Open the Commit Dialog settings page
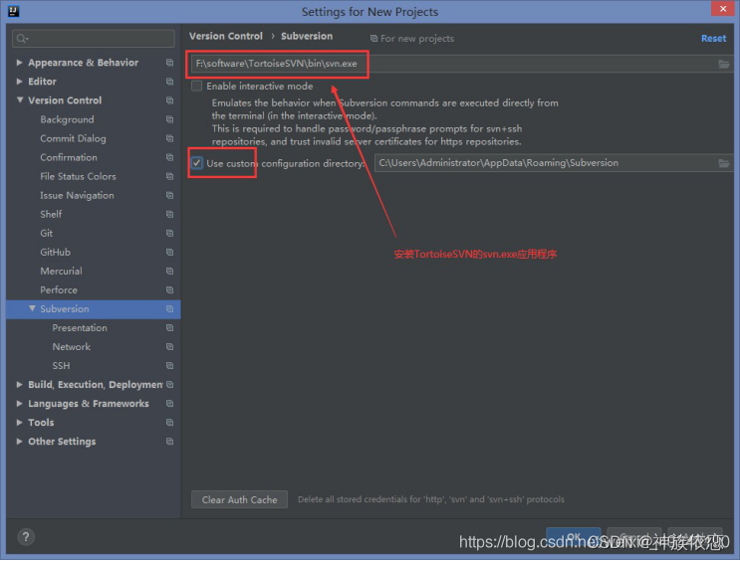 [x=73, y=138]
